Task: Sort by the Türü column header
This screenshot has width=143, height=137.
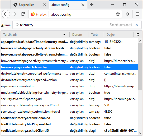Action: coord(96,35)
